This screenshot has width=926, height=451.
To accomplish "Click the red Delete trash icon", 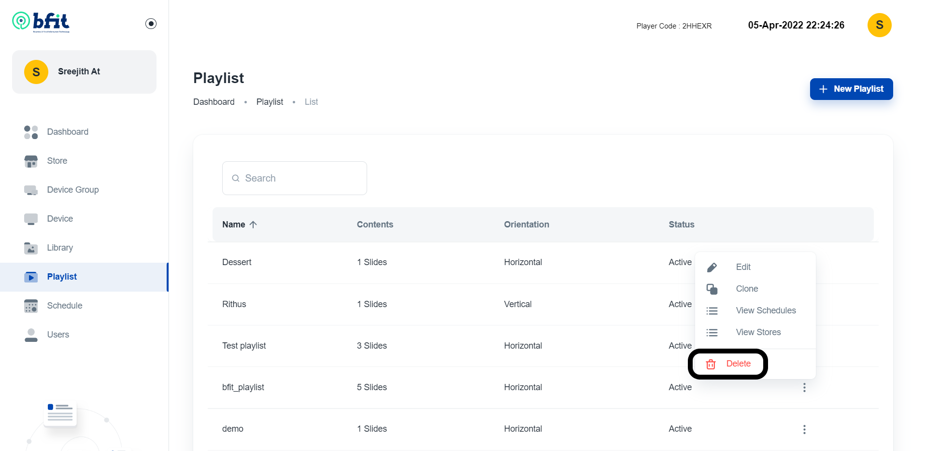I will [711, 364].
